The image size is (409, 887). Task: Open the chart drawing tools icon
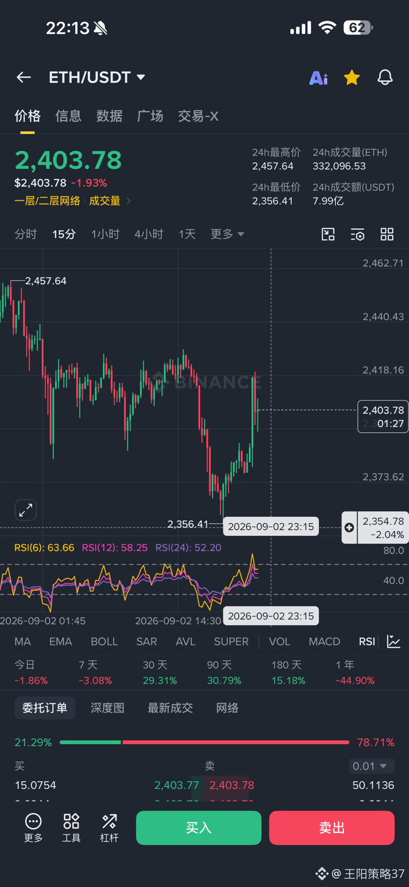328,234
